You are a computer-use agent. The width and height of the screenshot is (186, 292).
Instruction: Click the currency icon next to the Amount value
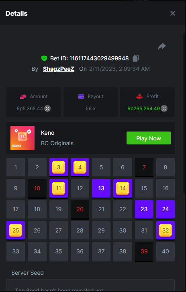[47, 108]
